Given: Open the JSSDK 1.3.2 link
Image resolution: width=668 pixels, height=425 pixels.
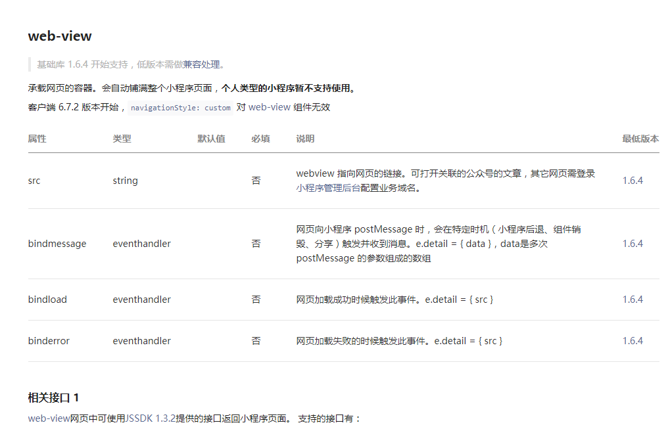Looking at the screenshot, I should tap(151, 418).
